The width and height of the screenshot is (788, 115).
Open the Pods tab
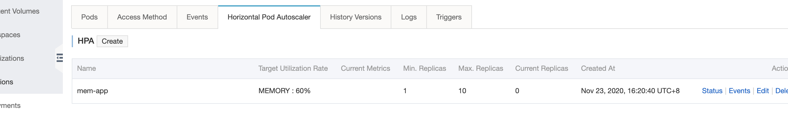(x=89, y=17)
